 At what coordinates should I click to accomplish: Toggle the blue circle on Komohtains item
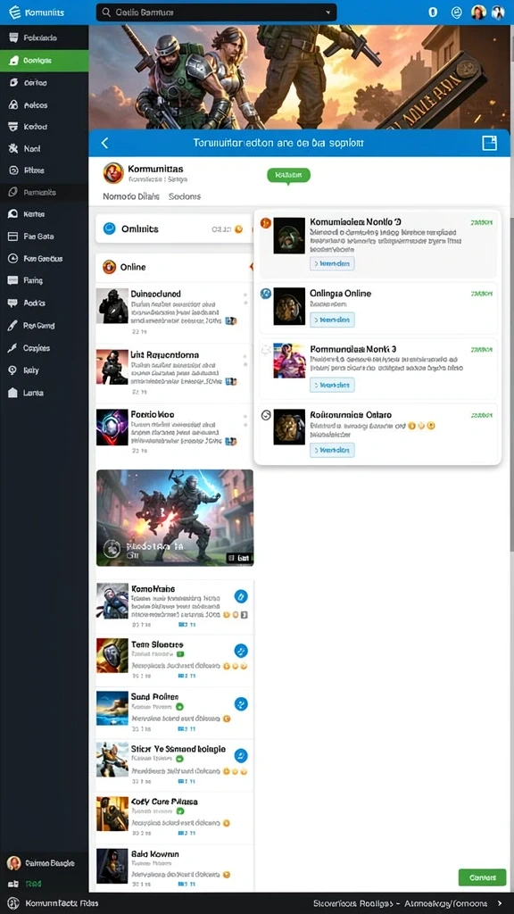[x=241, y=595]
